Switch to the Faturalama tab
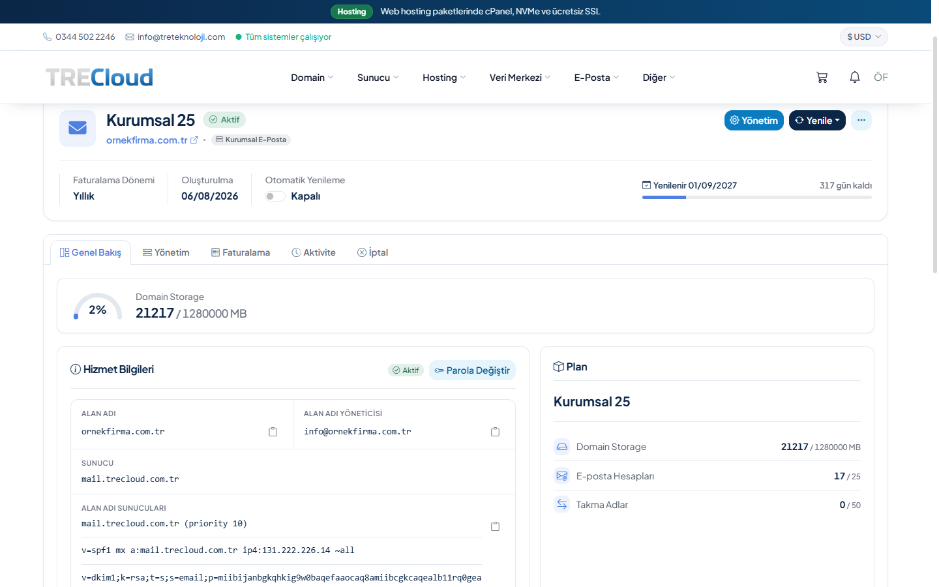Viewport: 939px width, 587px height. coord(241,252)
